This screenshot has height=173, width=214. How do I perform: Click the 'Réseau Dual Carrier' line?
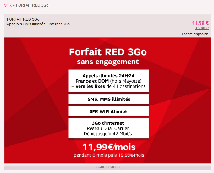(x=108, y=128)
